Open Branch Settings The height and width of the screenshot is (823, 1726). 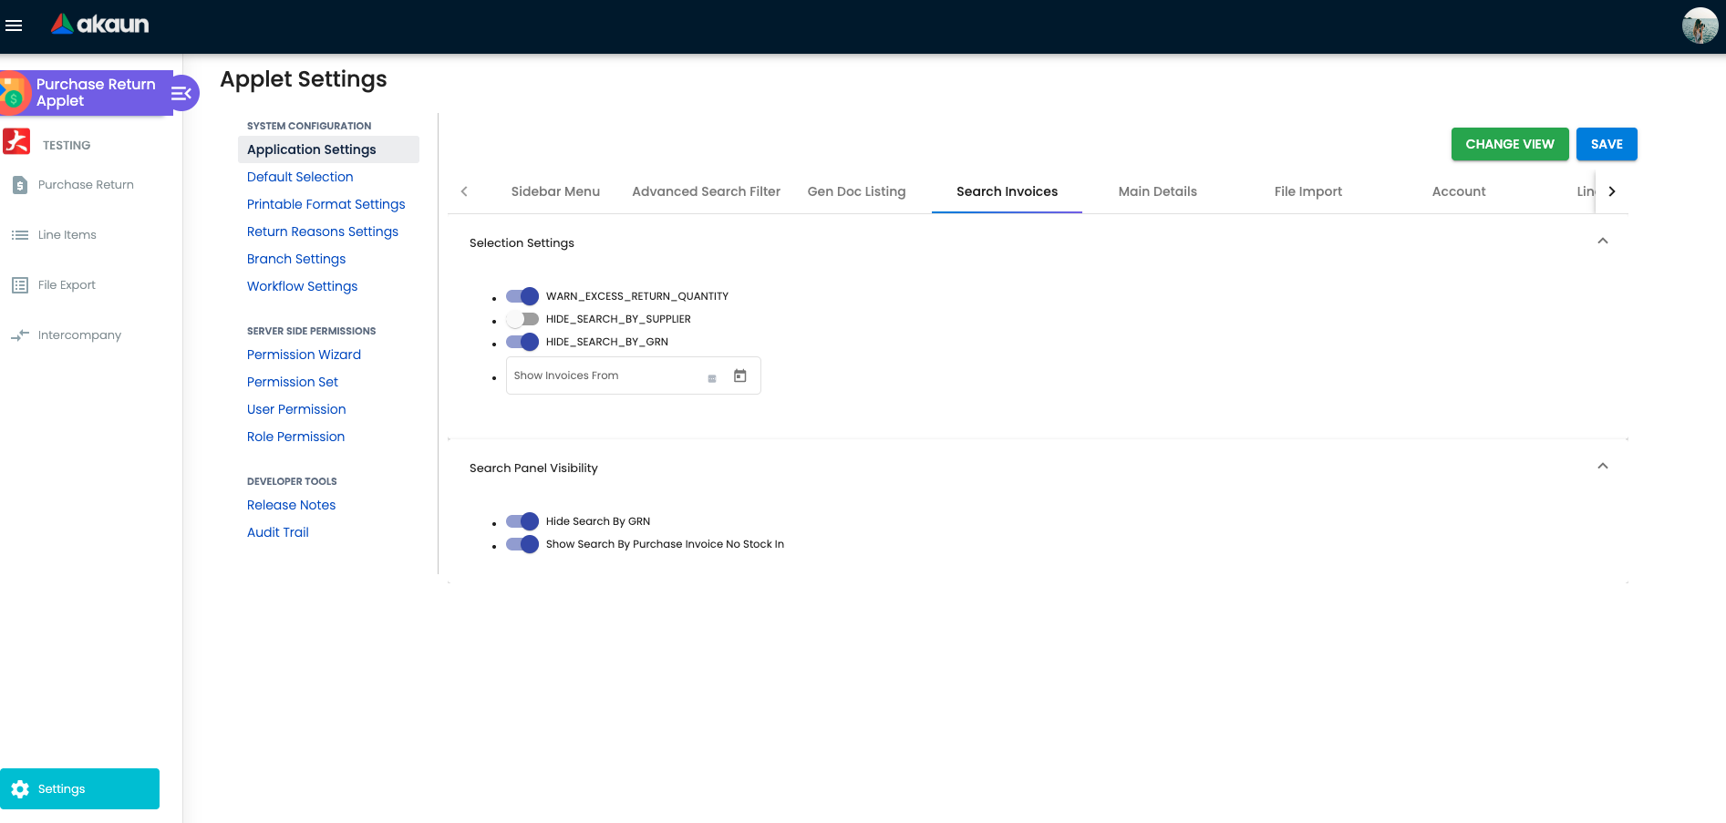(296, 259)
